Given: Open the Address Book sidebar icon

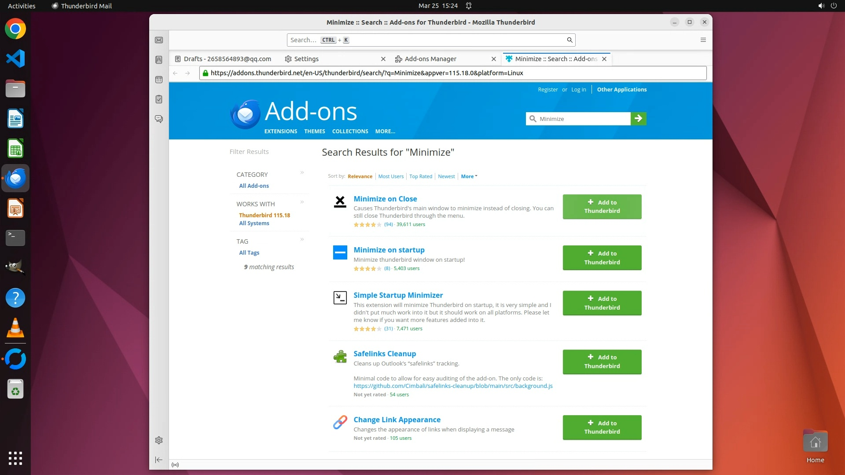Looking at the screenshot, I should [x=159, y=60].
